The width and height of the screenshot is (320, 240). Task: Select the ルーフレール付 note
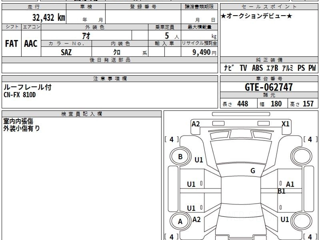pos(27,87)
